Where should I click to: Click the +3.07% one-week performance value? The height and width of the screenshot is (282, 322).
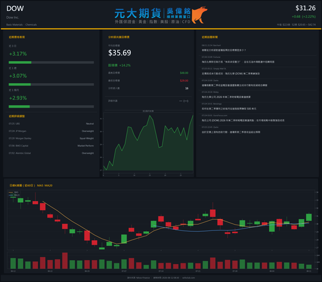pos(18,76)
